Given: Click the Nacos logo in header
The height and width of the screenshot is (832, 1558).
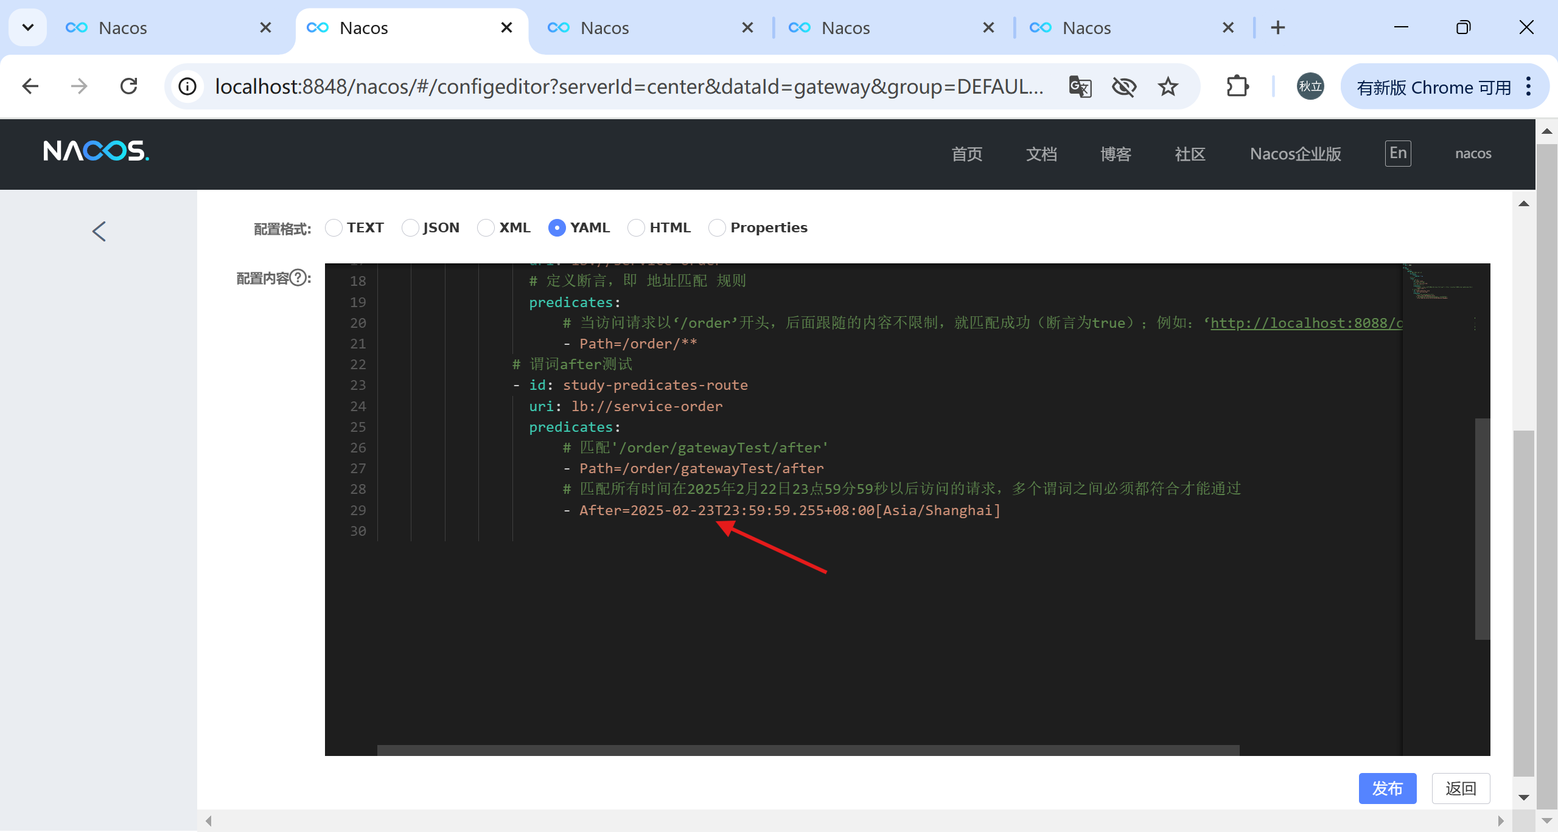Looking at the screenshot, I should pyautogui.click(x=96, y=151).
